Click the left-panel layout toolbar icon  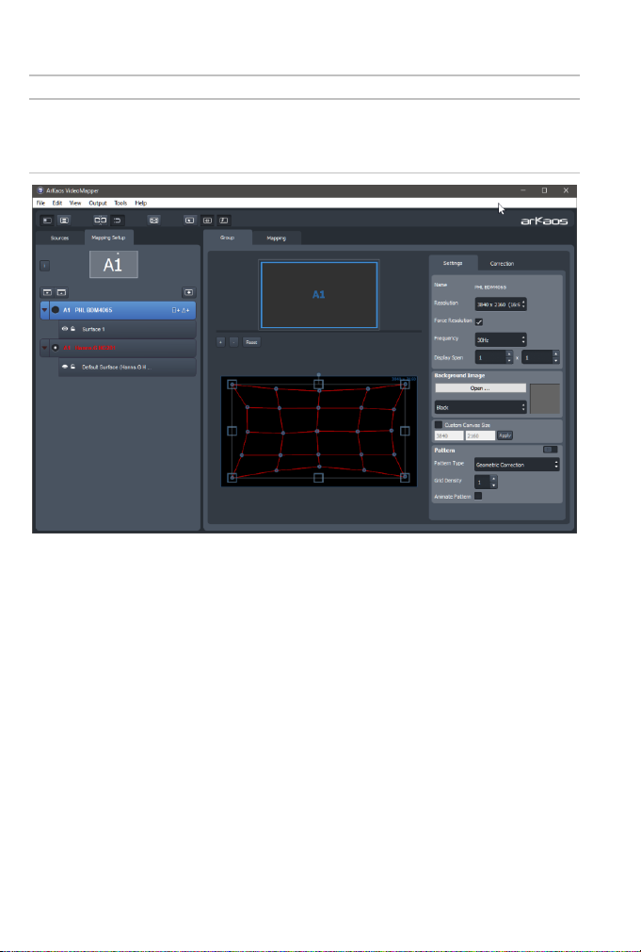47,221
